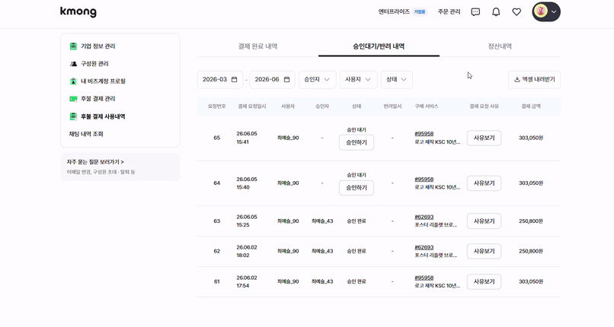The height and width of the screenshot is (327, 614).
Task: Click 사유보기 for request 61
Action: pos(484,281)
